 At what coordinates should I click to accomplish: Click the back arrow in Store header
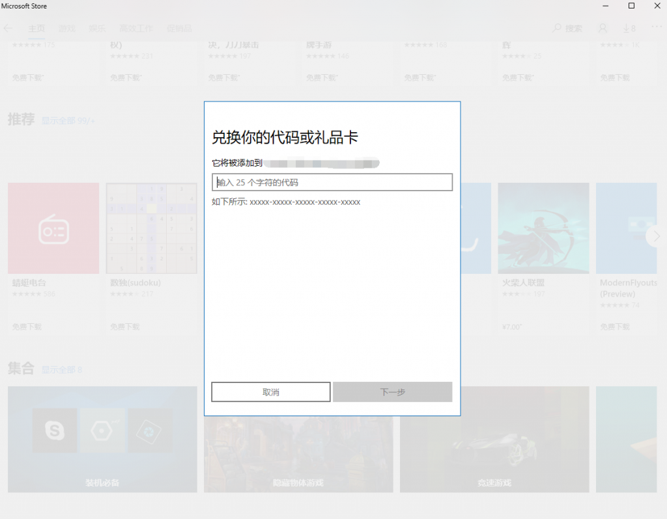coord(8,29)
